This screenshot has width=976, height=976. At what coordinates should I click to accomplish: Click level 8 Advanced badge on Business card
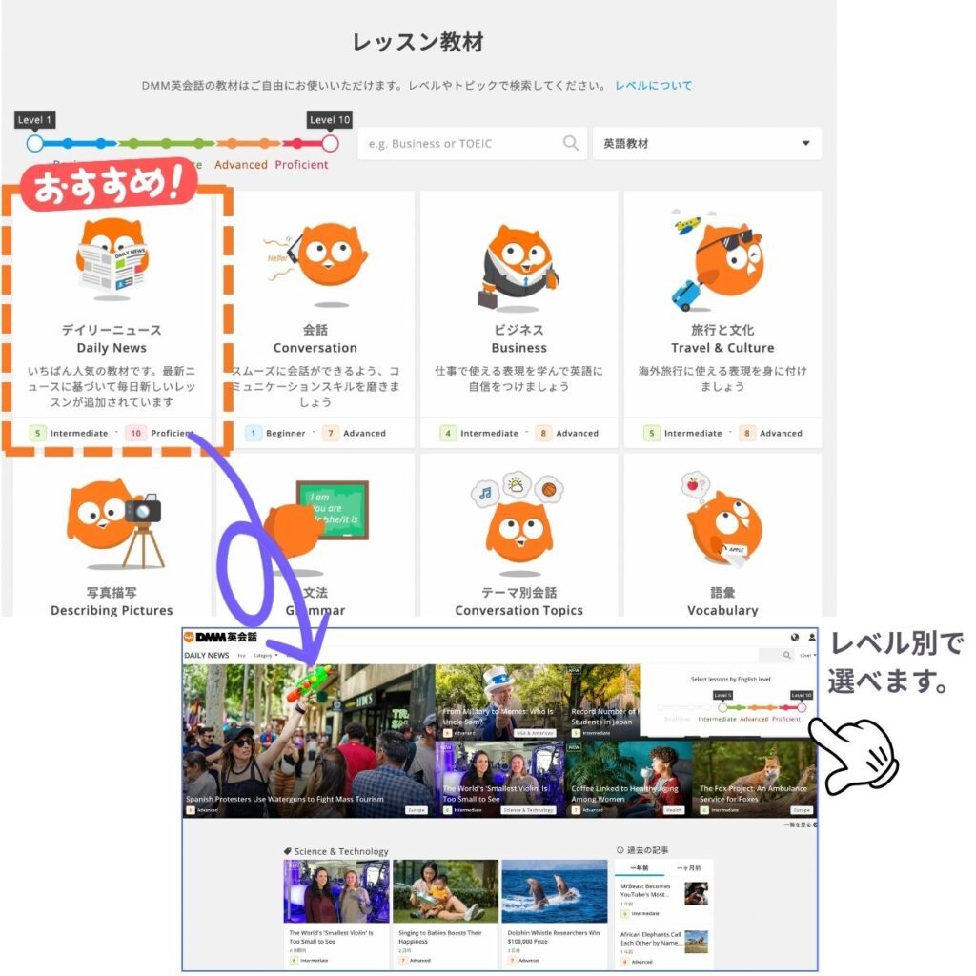coord(543,433)
